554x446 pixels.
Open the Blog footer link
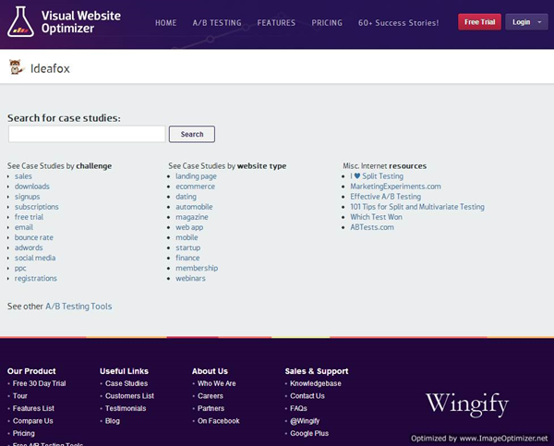113,421
